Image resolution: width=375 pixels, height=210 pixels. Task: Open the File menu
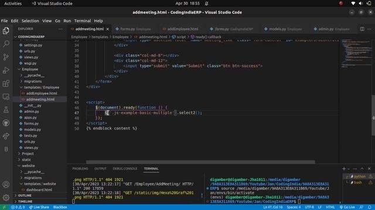tap(4, 21)
